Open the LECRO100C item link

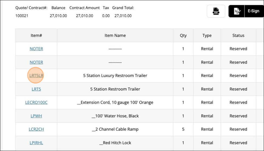click(x=36, y=103)
